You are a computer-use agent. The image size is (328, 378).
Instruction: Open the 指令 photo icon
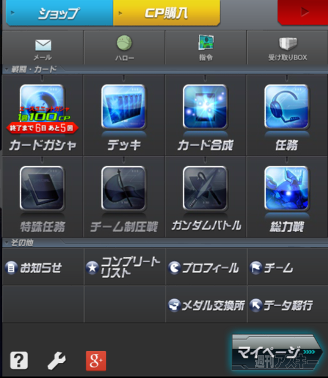coord(206,42)
